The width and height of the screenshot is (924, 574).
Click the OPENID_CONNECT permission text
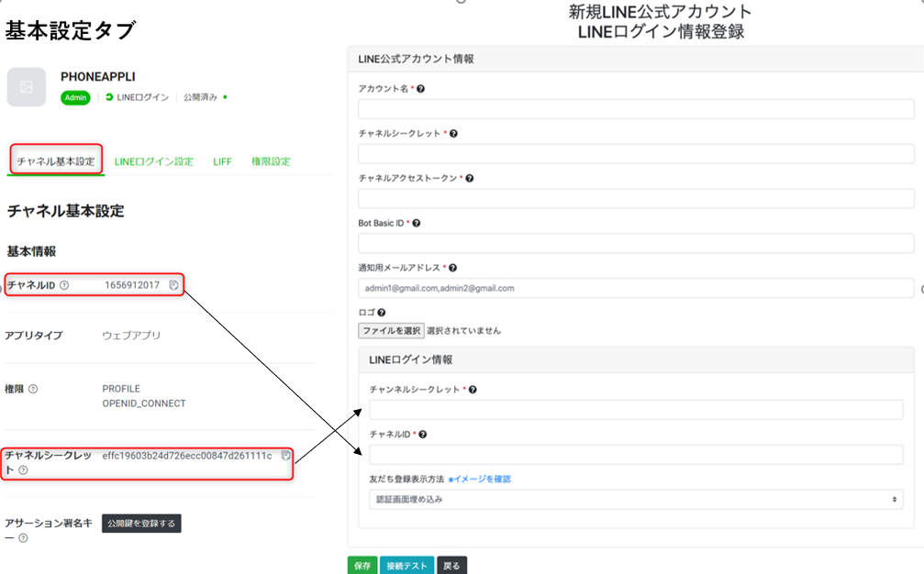[x=144, y=403]
